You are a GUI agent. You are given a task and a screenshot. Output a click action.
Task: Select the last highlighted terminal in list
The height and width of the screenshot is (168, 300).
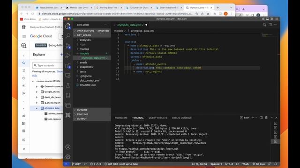click(x=276, y=141)
